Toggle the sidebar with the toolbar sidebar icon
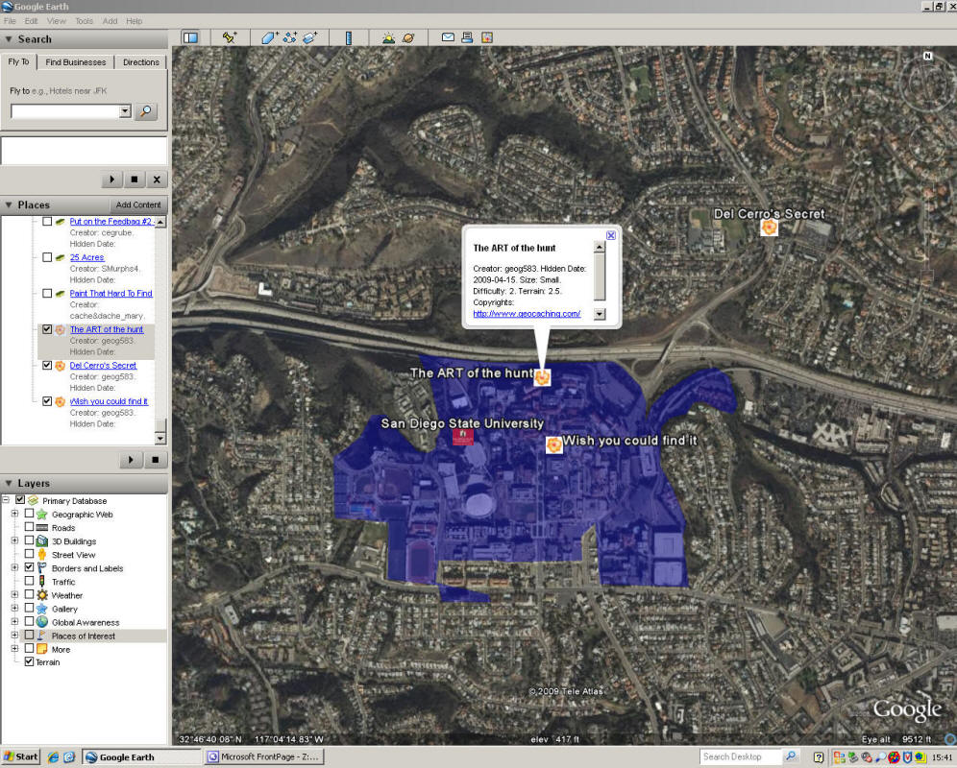 click(190, 37)
